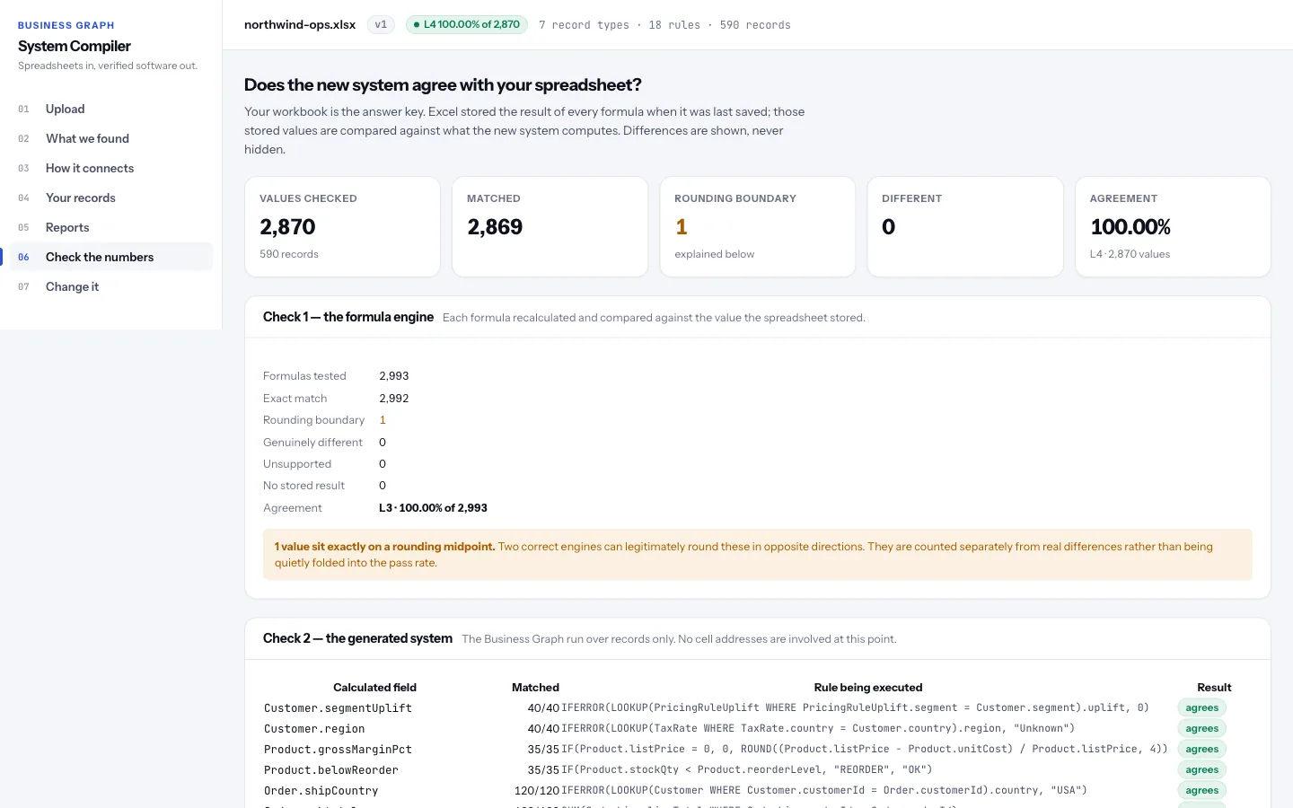This screenshot has width=1293, height=808.
Task: Click the Result column header
Action: point(1214,688)
